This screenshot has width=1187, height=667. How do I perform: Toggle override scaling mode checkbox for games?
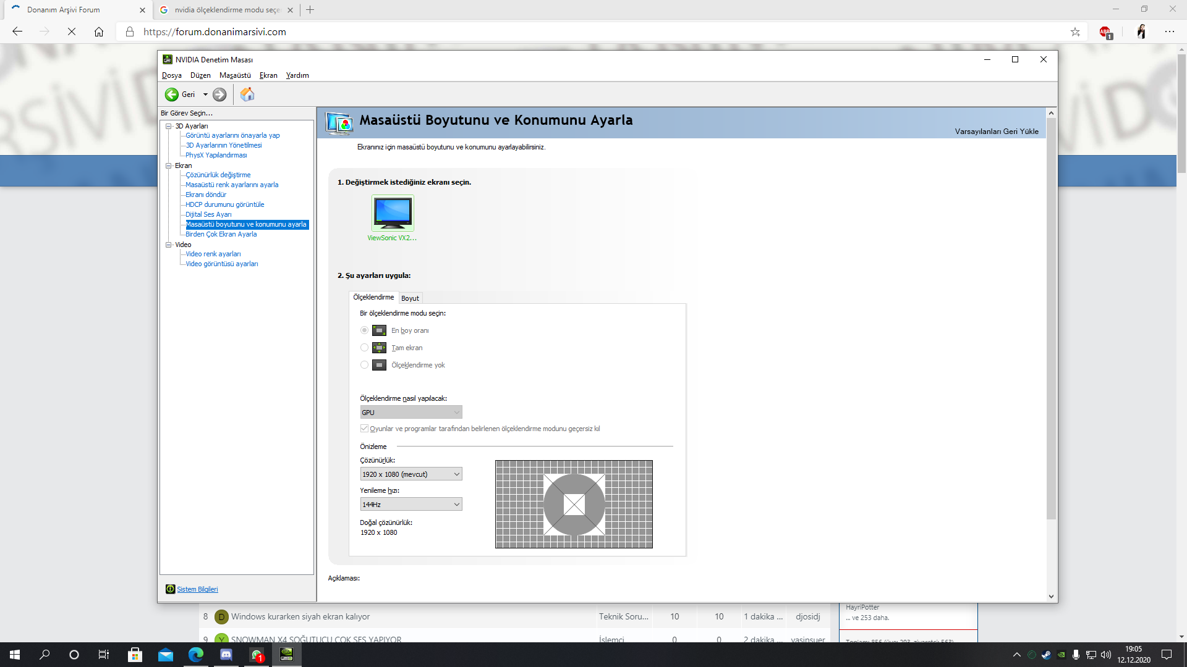click(x=364, y=429)
